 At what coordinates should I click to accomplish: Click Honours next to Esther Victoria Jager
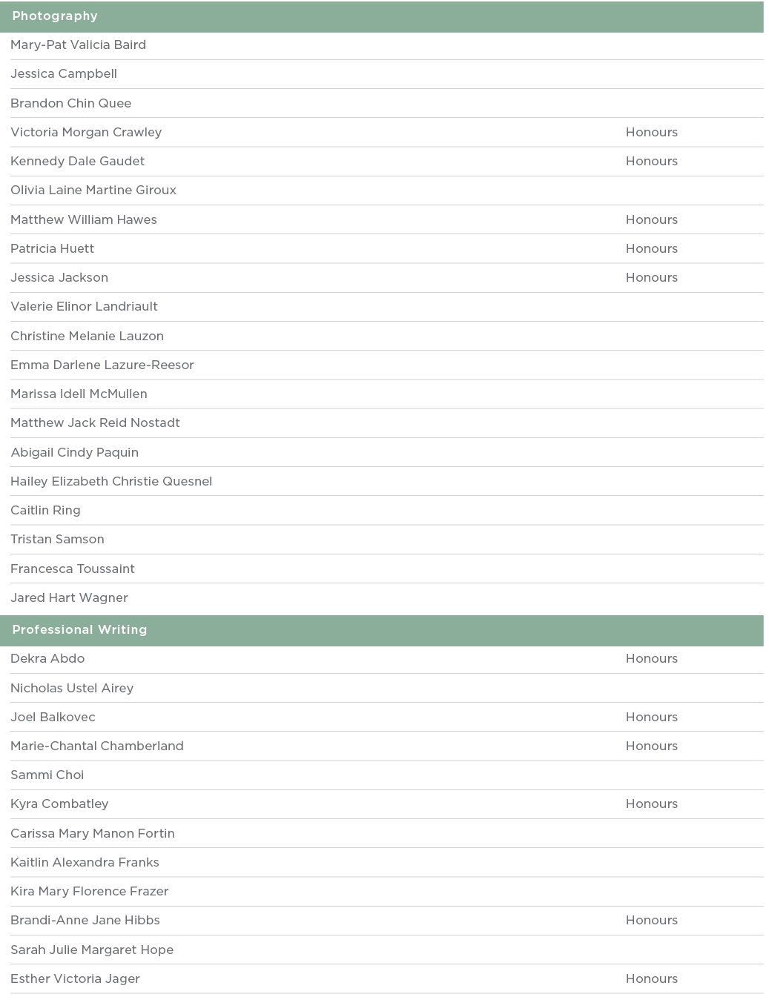[x=651, y=979]
